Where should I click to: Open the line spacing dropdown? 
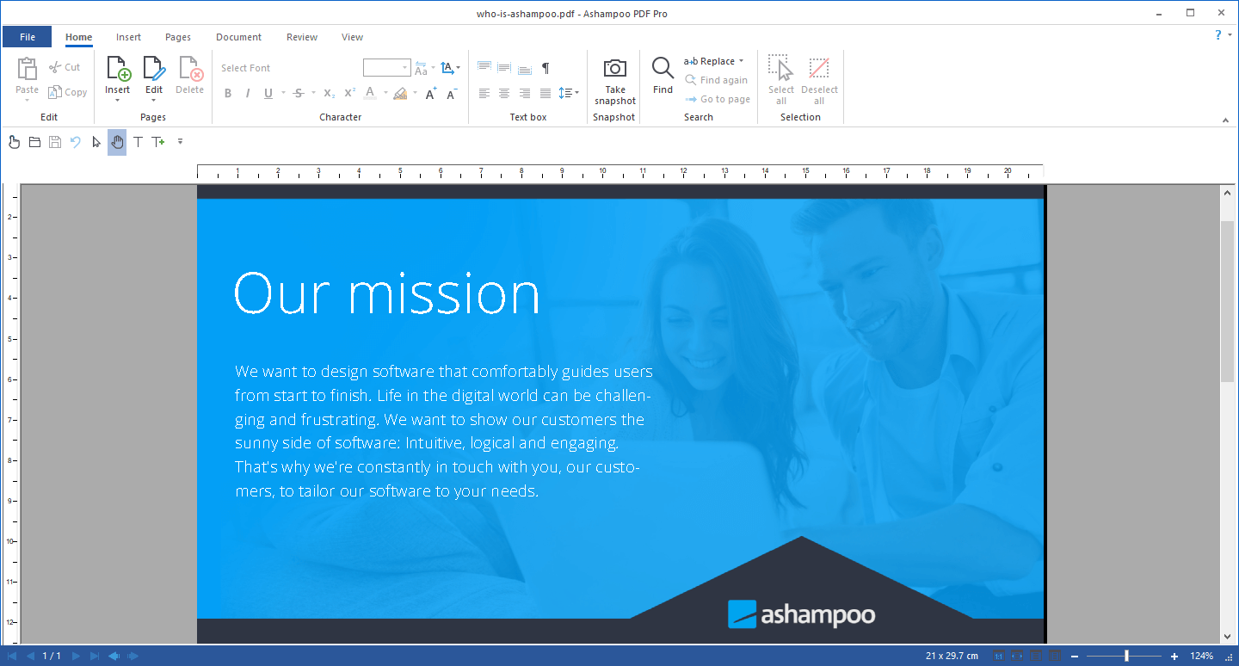575,93
